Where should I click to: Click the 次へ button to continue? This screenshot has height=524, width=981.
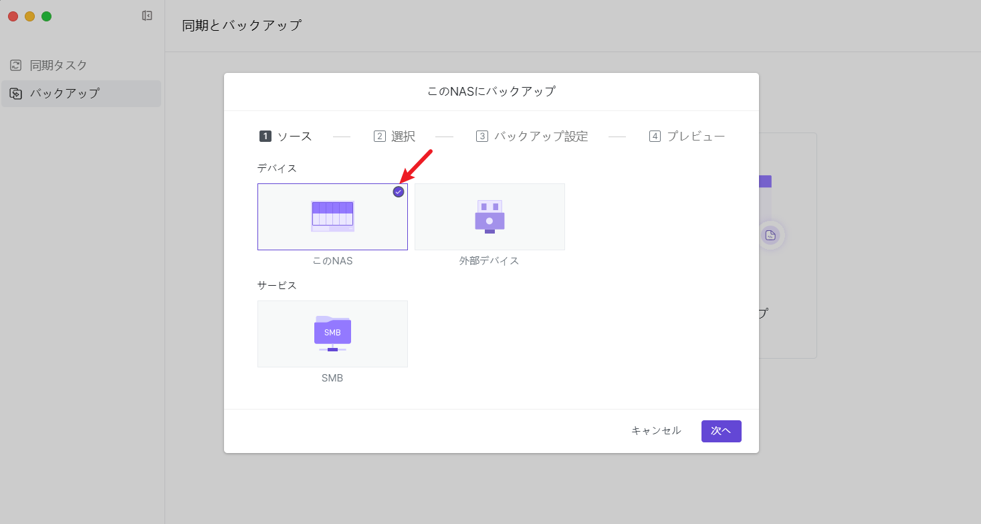coord(721,431)
